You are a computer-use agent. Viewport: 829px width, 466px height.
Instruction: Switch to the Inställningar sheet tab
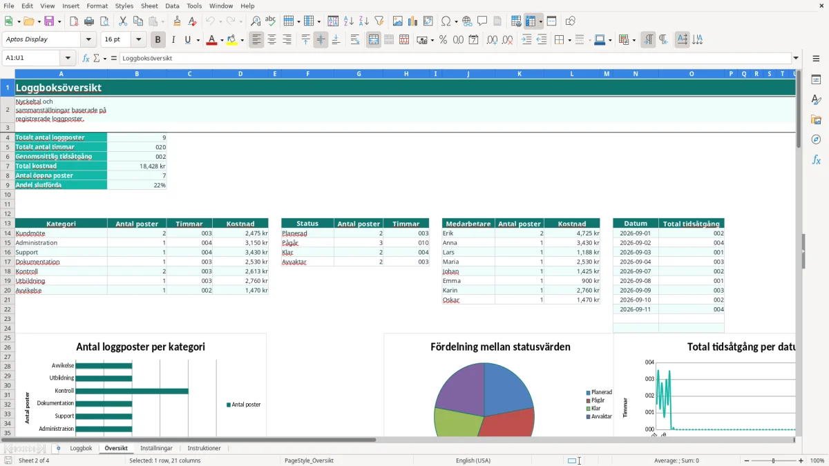pos(156,448)
